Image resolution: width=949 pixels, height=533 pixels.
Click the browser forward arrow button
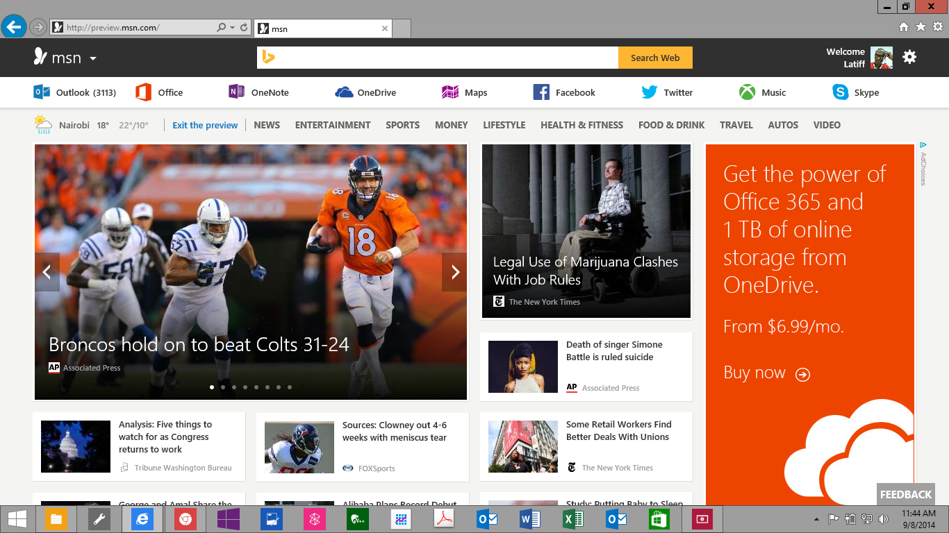38,27
